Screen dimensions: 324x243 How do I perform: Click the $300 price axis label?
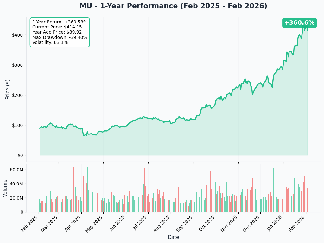click(x=17, y=65)
